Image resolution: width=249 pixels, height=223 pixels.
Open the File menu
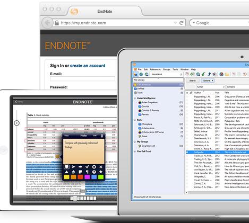tap(140, 69)
